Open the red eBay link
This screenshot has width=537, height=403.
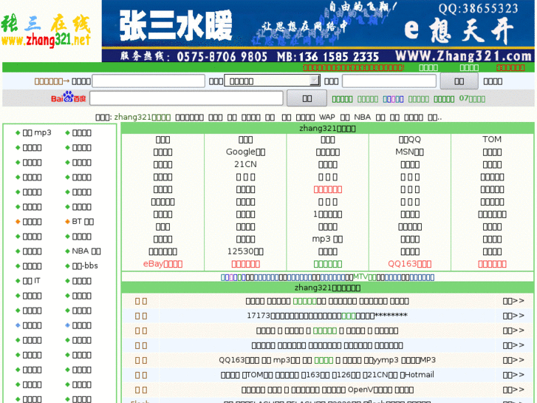(x=163, y=264)
